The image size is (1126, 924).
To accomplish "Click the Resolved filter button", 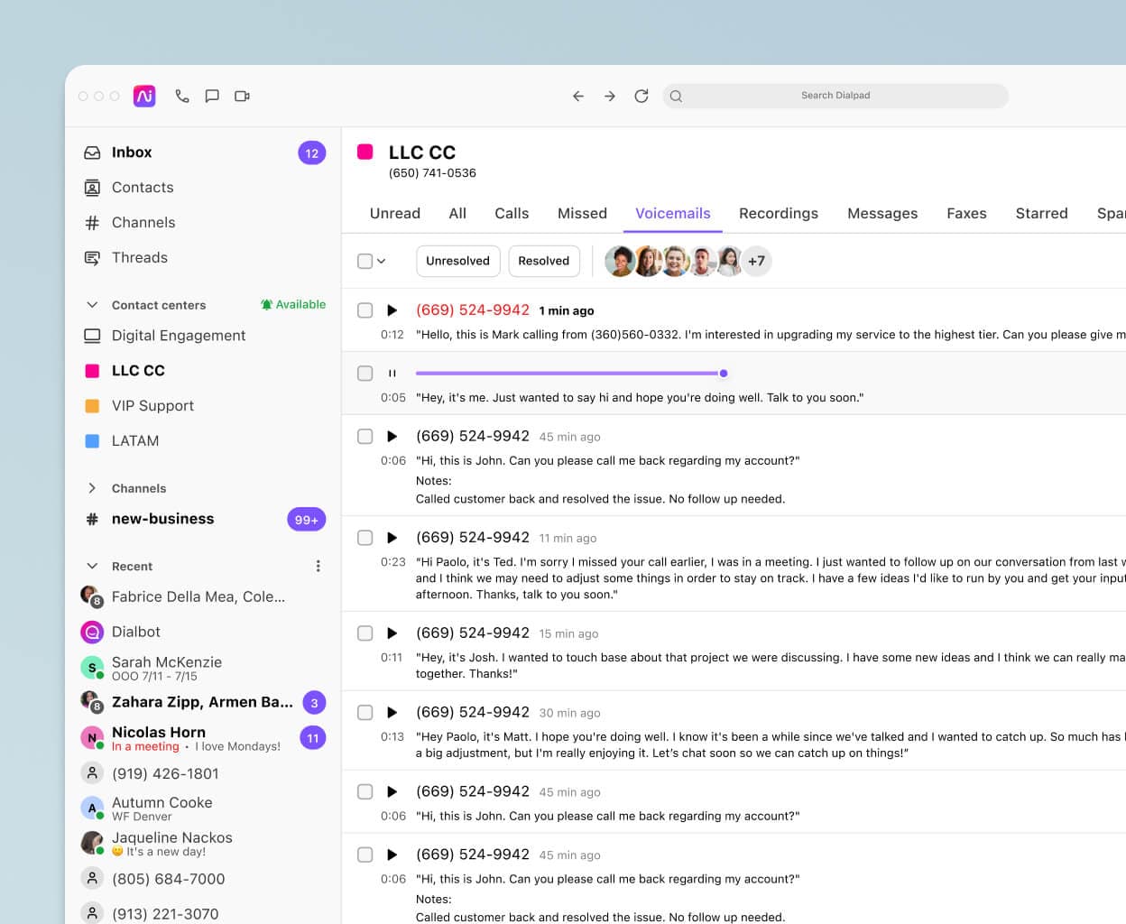I will click(543, 262).
